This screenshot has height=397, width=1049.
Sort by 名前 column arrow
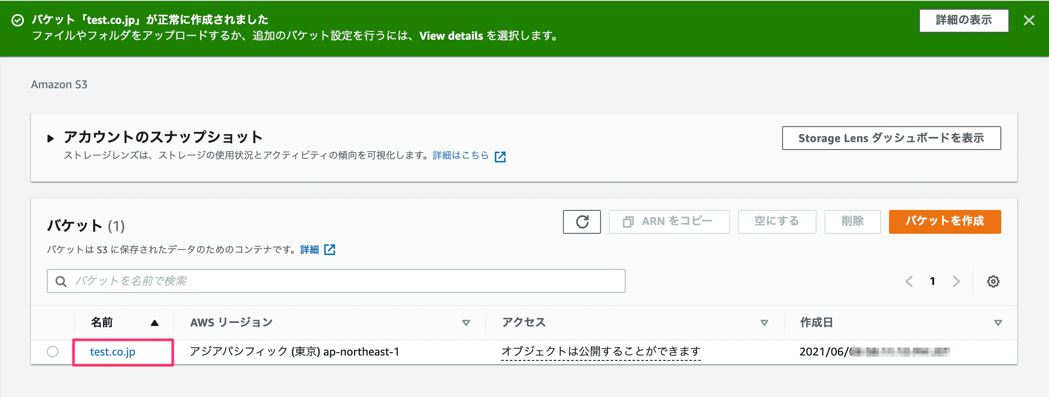(154, 323)
